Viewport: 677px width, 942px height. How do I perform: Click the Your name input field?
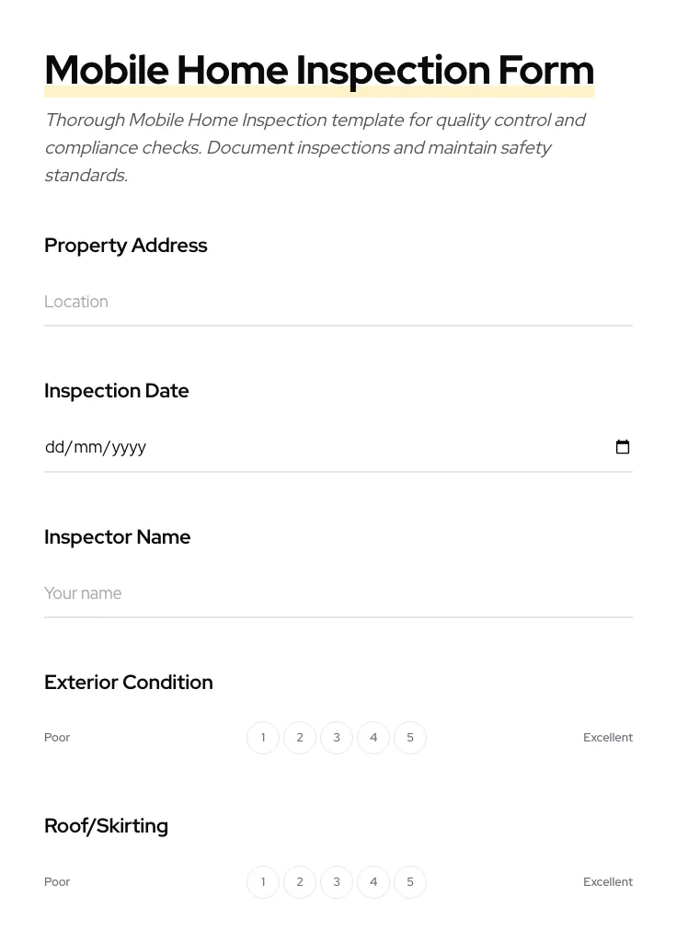[338, 593]
